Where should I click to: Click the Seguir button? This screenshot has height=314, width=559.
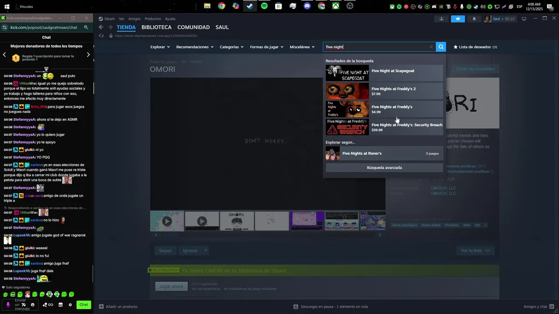[x=166, y=251]
